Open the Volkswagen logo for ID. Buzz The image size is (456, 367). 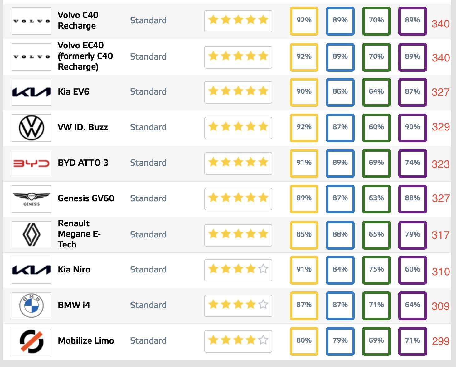tap(32, 128)
